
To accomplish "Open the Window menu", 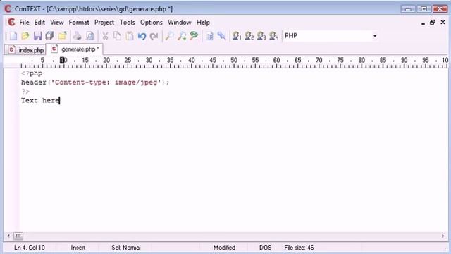I will click(180, 23).
